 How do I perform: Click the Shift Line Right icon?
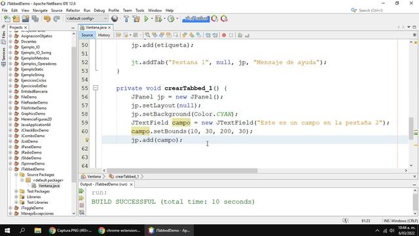(x=215, y=35)
